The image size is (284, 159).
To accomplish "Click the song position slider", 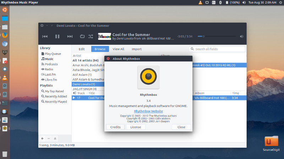I will coord(217,36).
